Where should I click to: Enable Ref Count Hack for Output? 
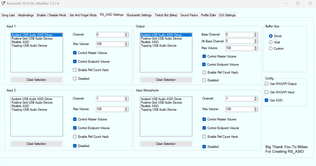click(x=204, y=72)
